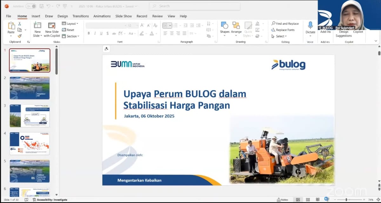Open the Section dropdown
The height and width of the screenshot is (203, 381).
pyautogui.click(x=70, y=36)
